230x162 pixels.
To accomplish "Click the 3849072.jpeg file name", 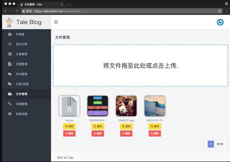I will tap(126, 120).
